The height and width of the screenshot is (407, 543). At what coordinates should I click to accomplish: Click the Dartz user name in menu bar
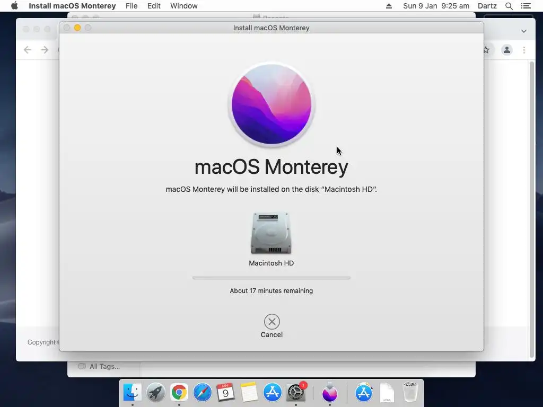tap(487, 6)
